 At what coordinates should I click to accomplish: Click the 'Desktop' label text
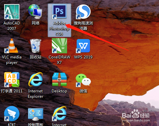click(x=59, y=91)
